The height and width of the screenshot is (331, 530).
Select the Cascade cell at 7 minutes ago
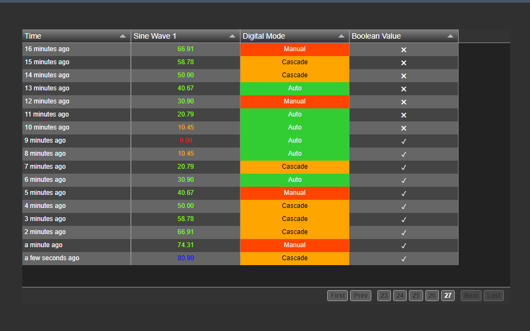click(295, 167)
